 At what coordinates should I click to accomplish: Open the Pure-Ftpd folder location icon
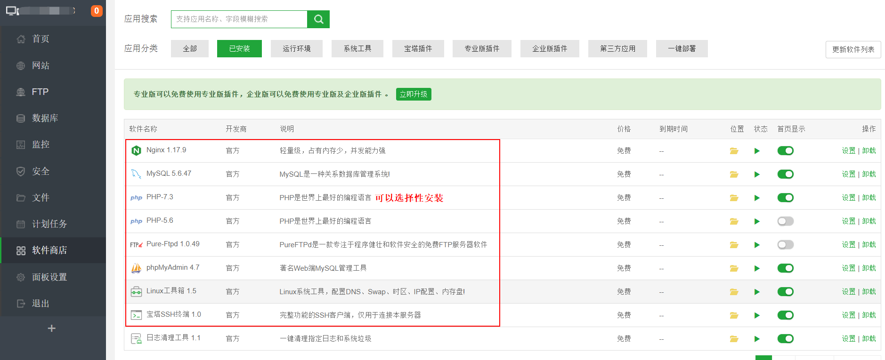(734, 245)
